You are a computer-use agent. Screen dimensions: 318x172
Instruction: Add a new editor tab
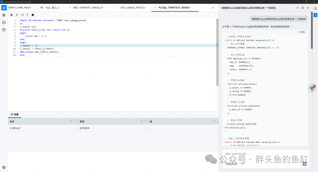pyautogui.click(x=213, y=8)
